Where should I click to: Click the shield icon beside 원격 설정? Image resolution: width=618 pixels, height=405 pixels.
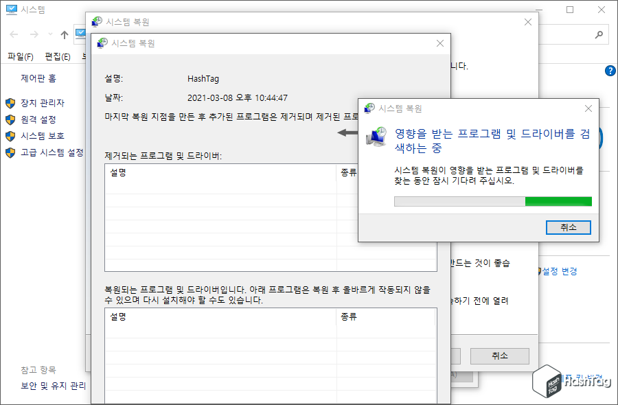tap(10, 119)
